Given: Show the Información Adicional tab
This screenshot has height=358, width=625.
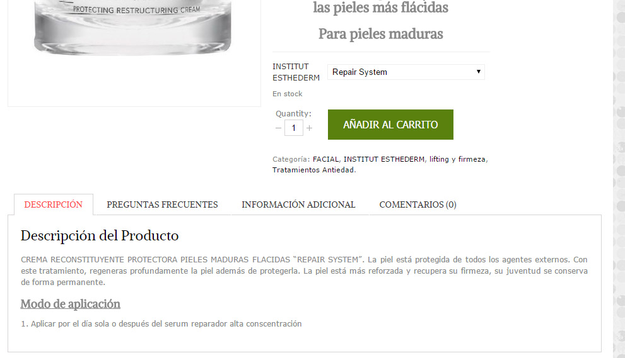Looking at the screenshot, I should [298, 204].
